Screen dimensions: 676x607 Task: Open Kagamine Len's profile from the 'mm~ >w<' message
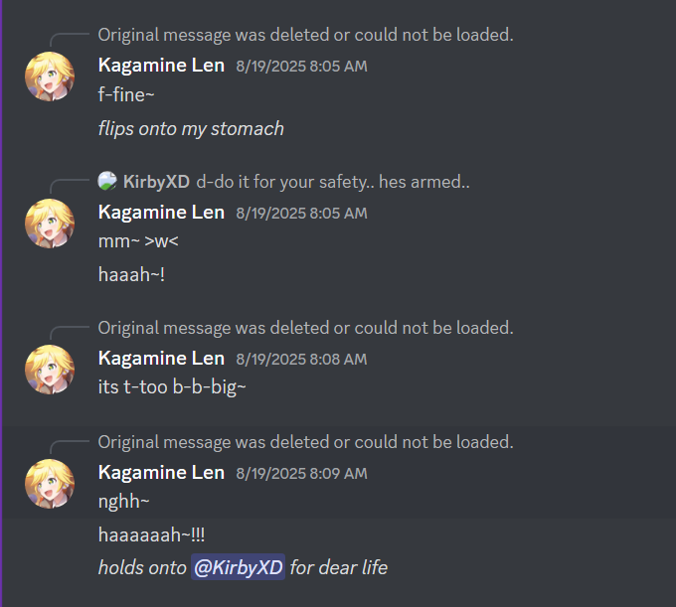[x=161, y=212]
